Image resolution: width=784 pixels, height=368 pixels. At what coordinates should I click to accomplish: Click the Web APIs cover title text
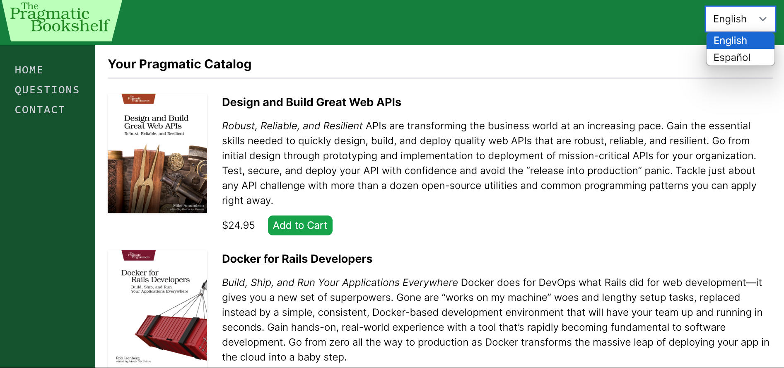click(x=156, y=122)
